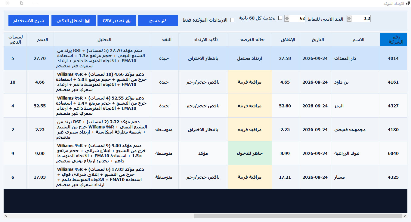Sort by حالة الفرصة column header
Screen dimensions: 411x222
(250, 39)
